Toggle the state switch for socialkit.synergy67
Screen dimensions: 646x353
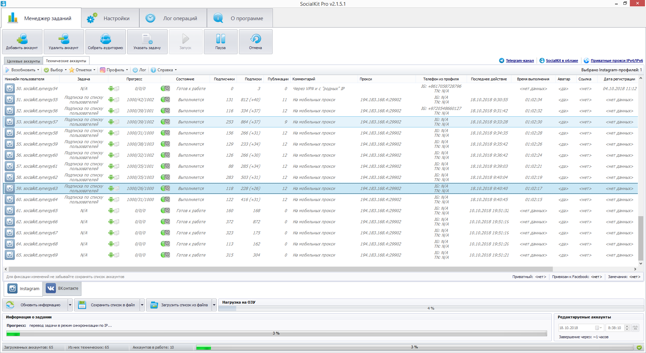click(x=165, y=233)
